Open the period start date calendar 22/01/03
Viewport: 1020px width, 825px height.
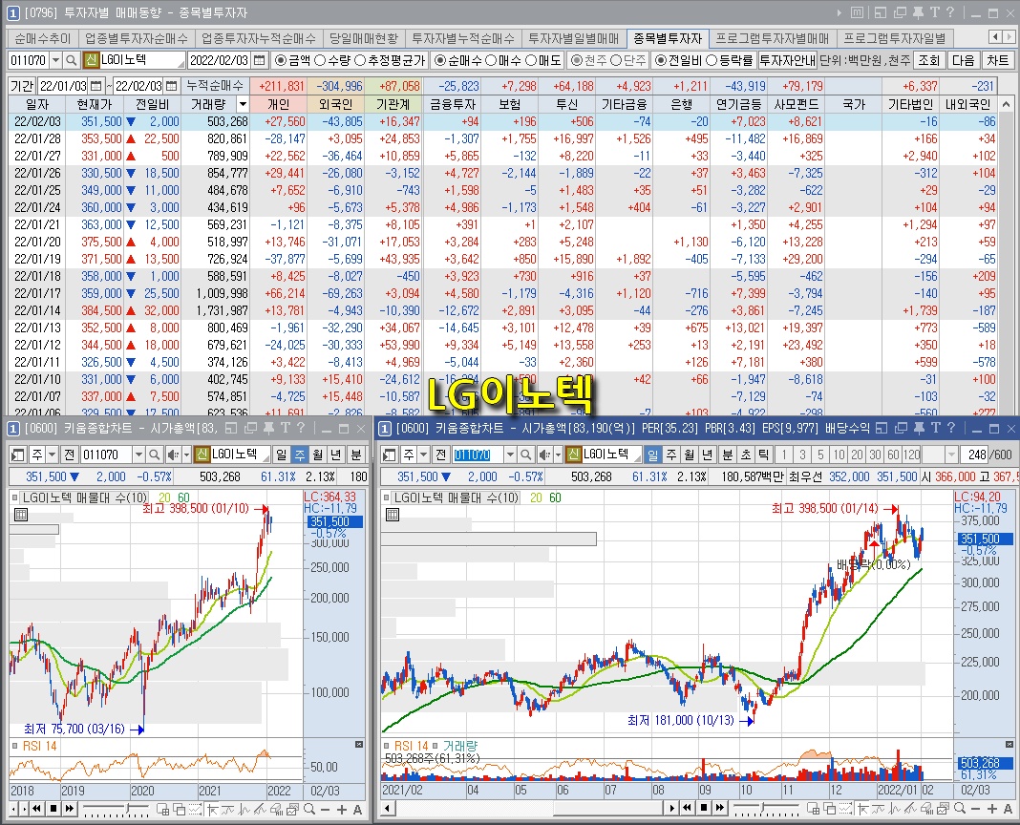tap(96, 86)
